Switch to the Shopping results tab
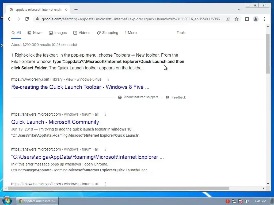The width and height of the screenshot is (274, 205). coord(108,33)
